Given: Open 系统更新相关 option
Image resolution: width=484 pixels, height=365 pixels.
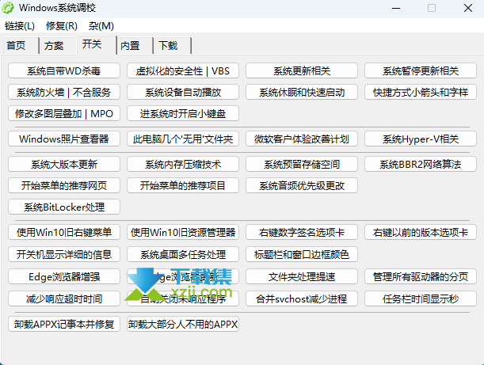Looking at the screenshot, I should (x=302, y=71).
